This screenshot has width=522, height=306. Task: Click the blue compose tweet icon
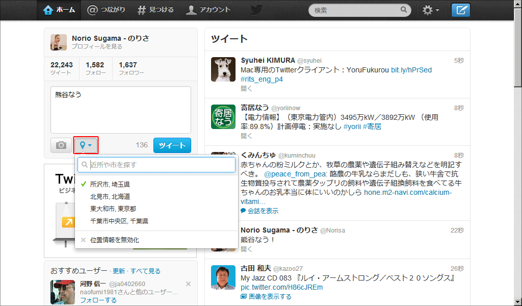[461, 10]
